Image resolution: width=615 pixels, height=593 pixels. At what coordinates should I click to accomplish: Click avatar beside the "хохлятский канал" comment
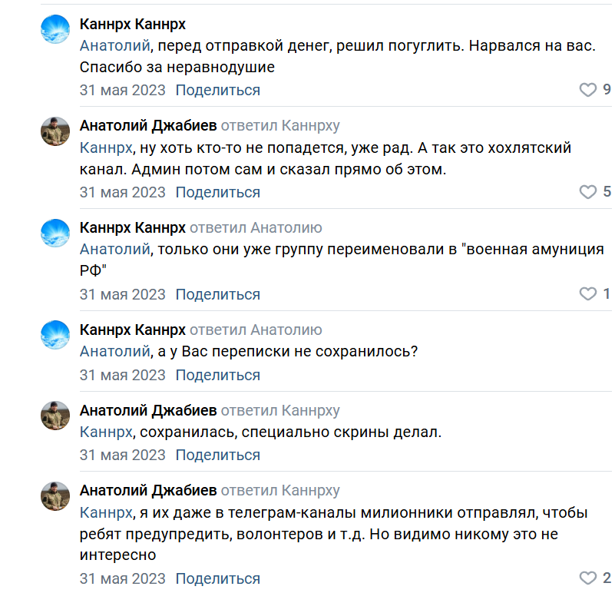(55, 131)
